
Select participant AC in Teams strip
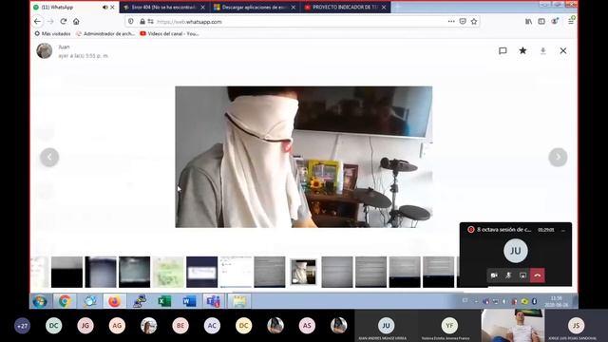click(212, 326)
